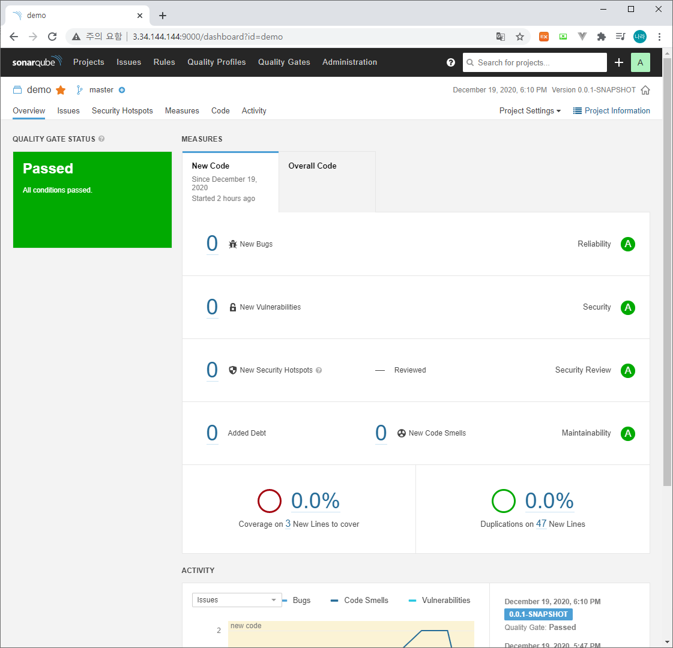Select the New Code tab

click(x=231, y=181)
